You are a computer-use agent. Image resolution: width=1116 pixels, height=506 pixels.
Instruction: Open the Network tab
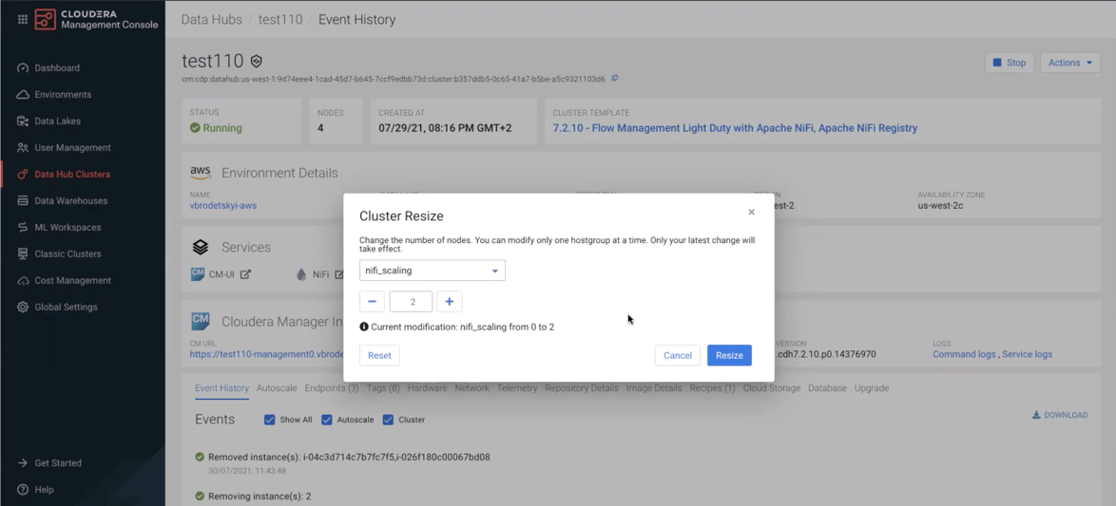(471, 388)
